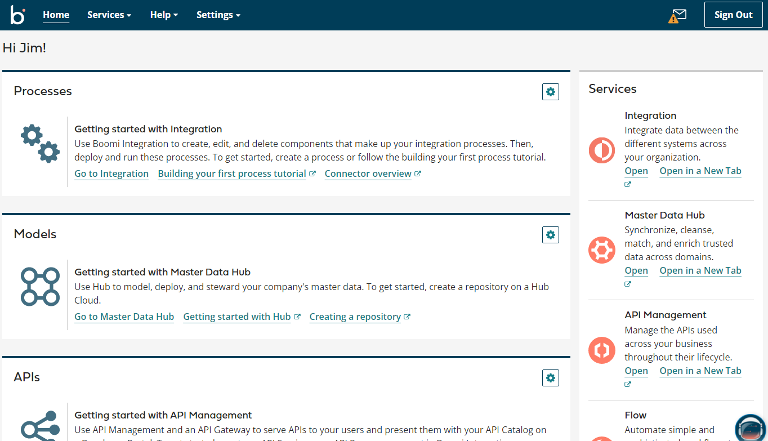
Task: Click external icon beside Connector overview
Action: click(x=418, y=174)
